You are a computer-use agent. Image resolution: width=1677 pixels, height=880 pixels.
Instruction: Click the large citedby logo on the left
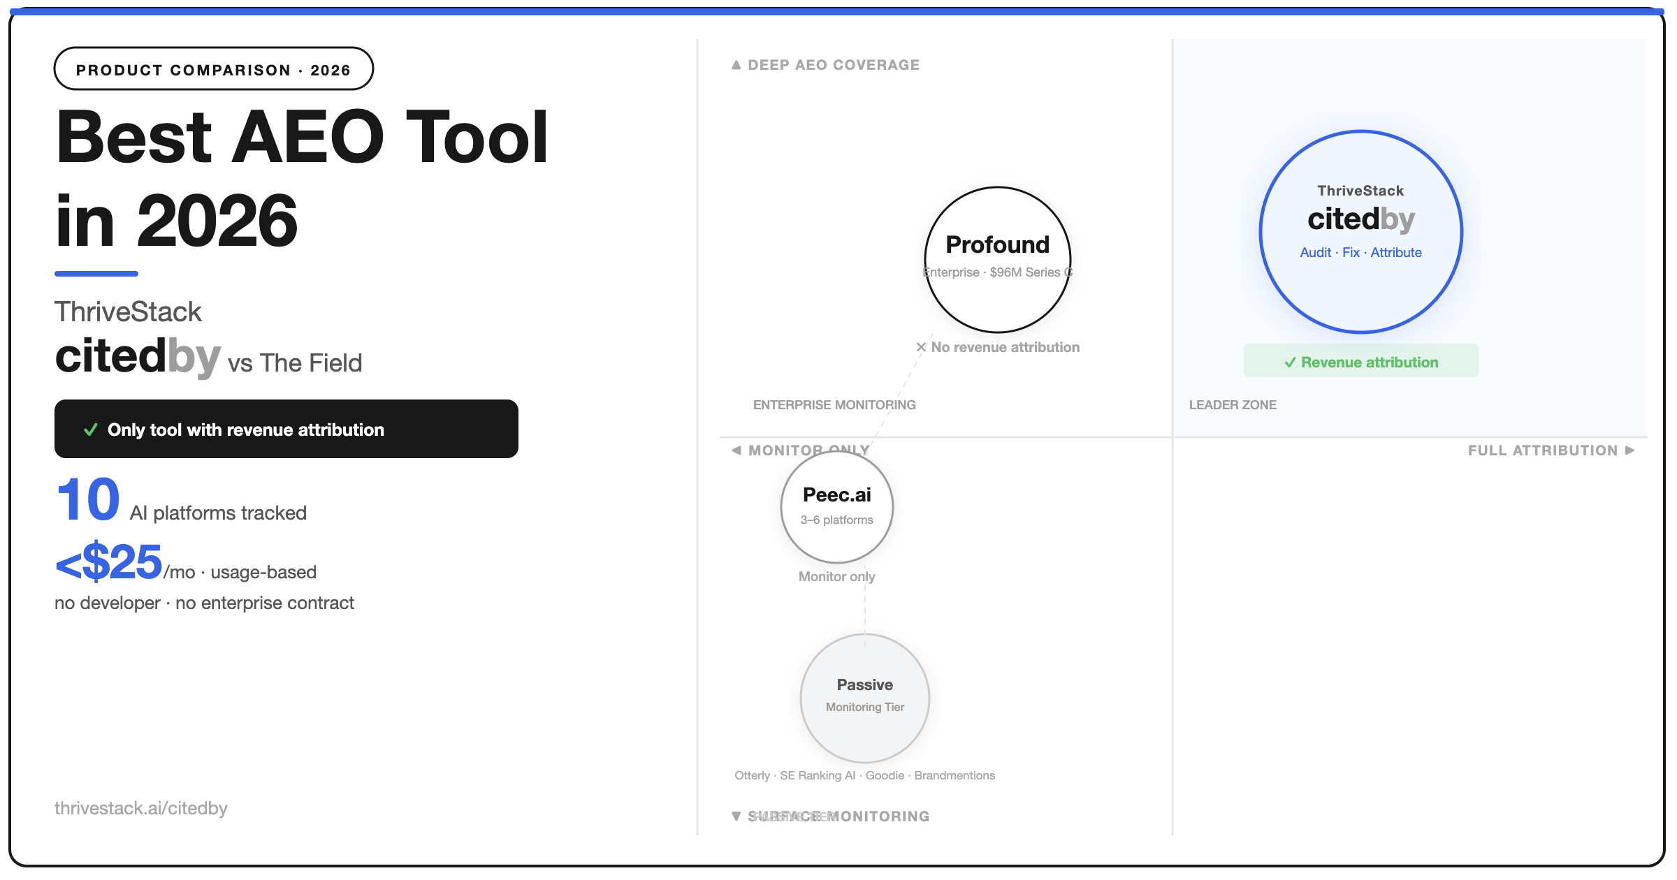pos(138,356)
